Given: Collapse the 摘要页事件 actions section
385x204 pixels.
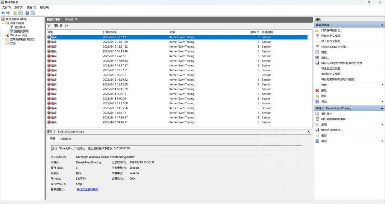Looking at the screenshot, I should coord(382,25).
